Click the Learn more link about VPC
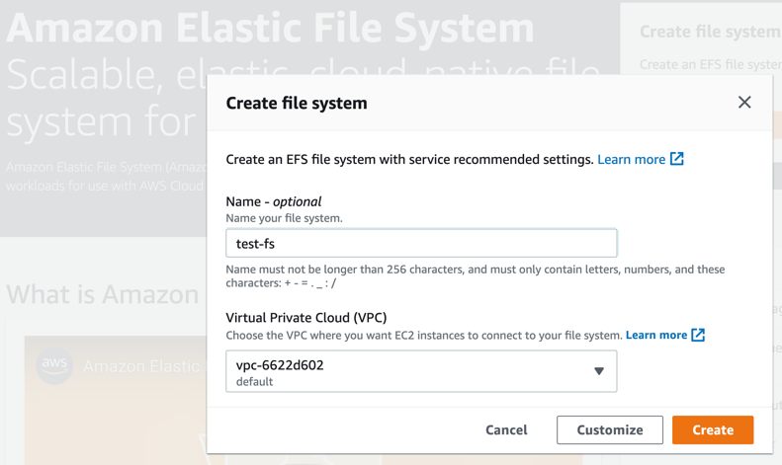The height and width of the screenshot is (465, 782). pos(656,335)
